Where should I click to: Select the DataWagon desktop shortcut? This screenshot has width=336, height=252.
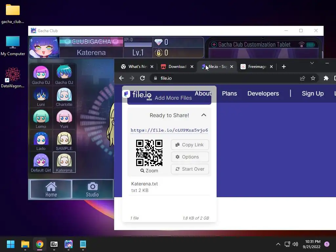coord(13,77)
